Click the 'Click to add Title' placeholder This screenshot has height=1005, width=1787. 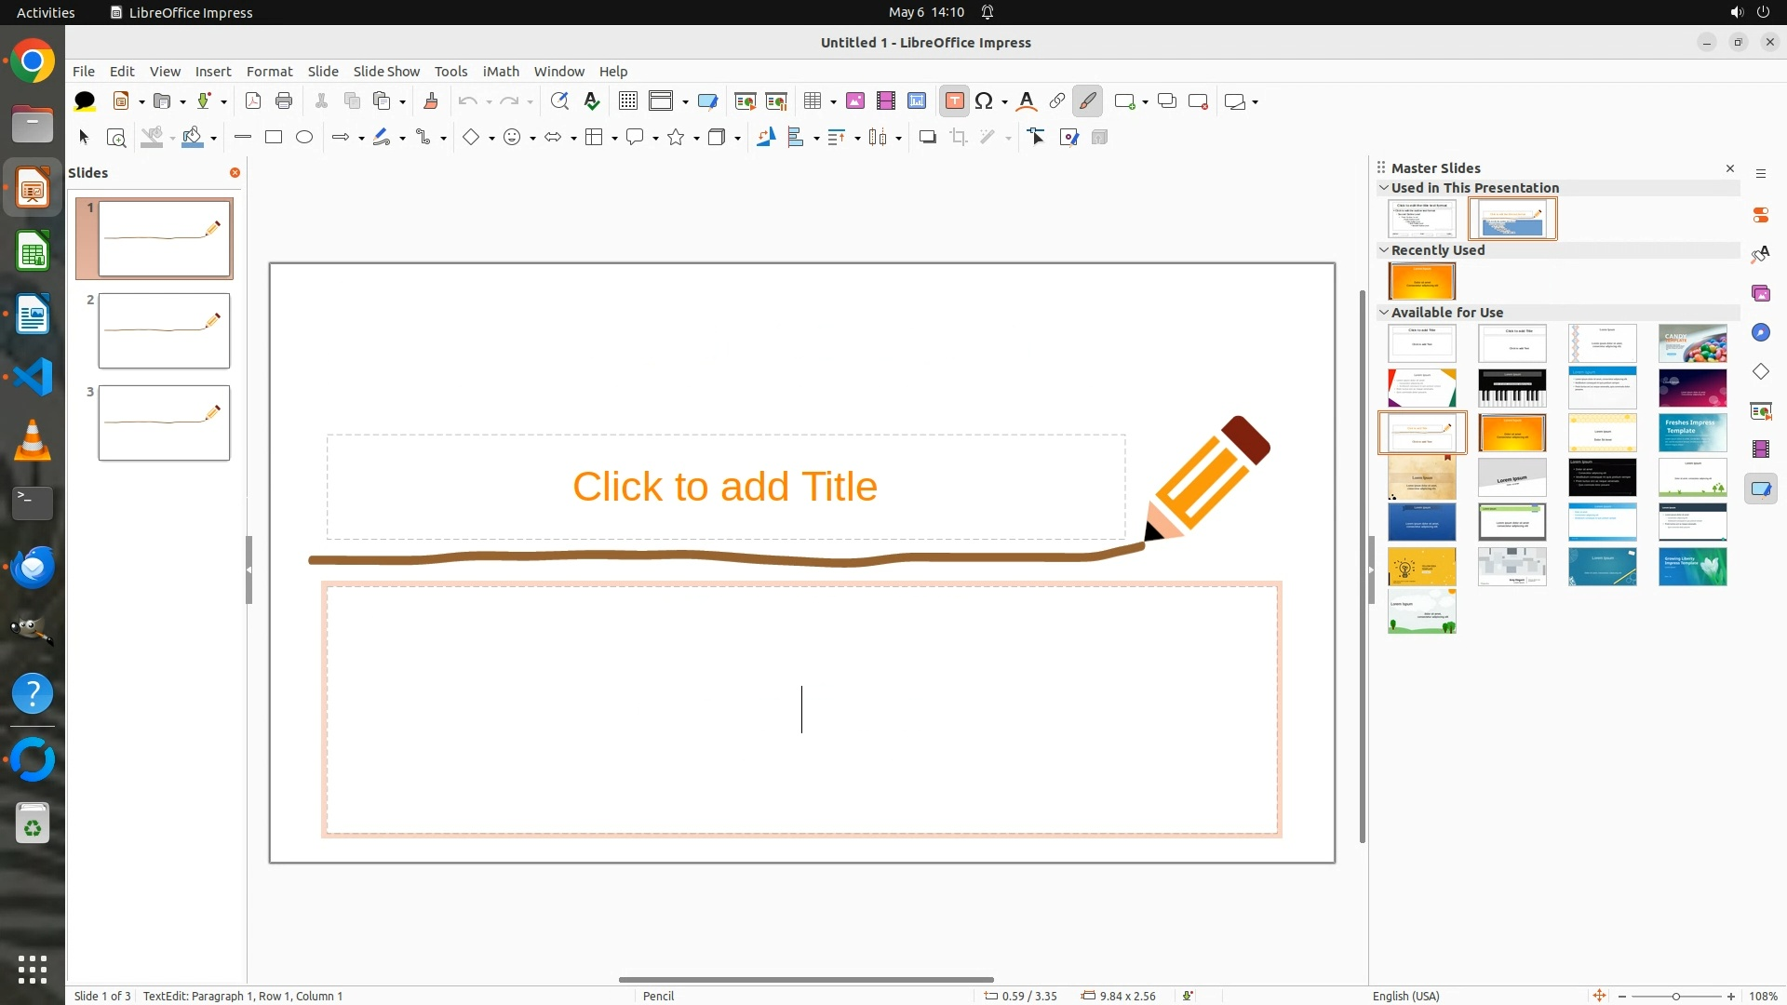pos(725,487)
